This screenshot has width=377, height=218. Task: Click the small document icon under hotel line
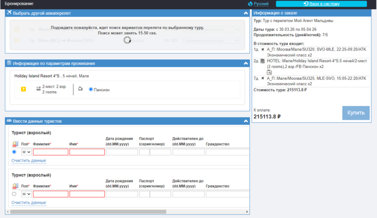270,72
